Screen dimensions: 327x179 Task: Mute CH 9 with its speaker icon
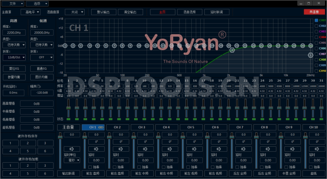pyautogui.click(x=293, y=149)
